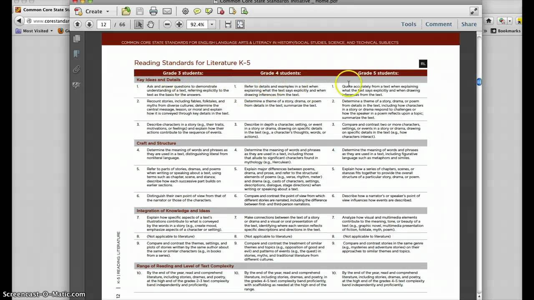Screen dimensions: 534x300
Task: Print the document with printer icon
Action: click(154, 11)
